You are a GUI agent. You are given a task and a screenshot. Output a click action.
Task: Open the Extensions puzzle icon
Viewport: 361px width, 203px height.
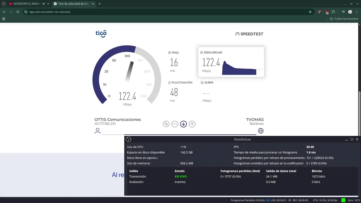click(333, 12)
